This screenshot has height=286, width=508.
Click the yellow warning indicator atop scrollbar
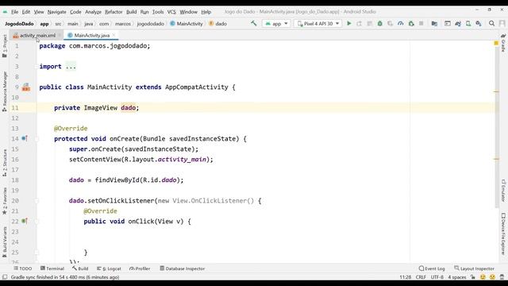tap(496, 43)
